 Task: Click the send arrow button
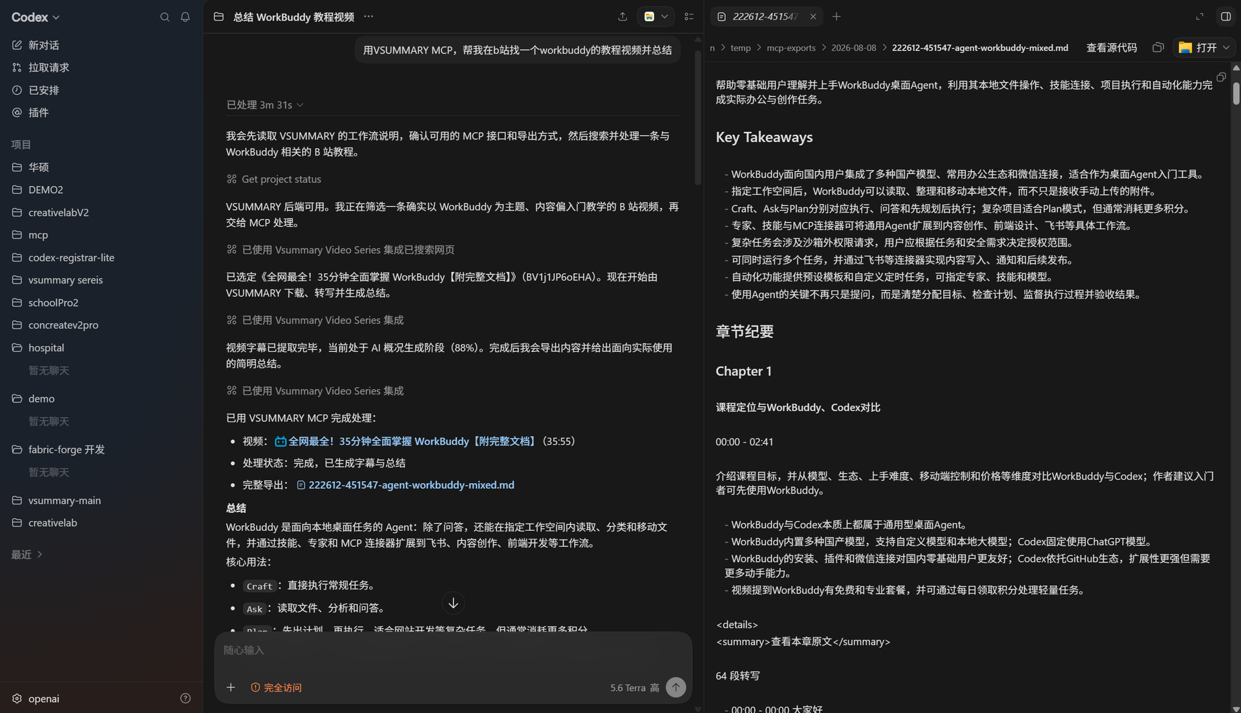coord(676,687)
